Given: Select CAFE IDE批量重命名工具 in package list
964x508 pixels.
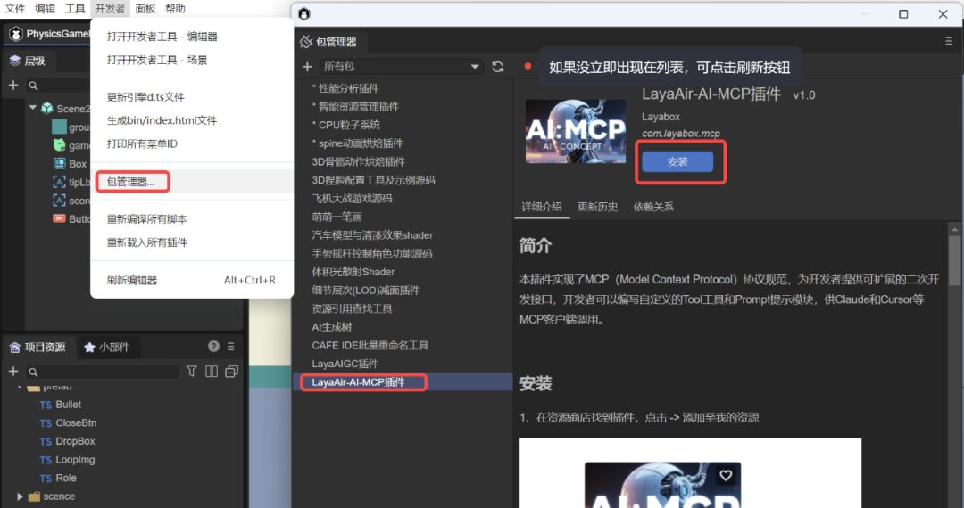Looking at the screenshot, I should (x=403, y=346).
